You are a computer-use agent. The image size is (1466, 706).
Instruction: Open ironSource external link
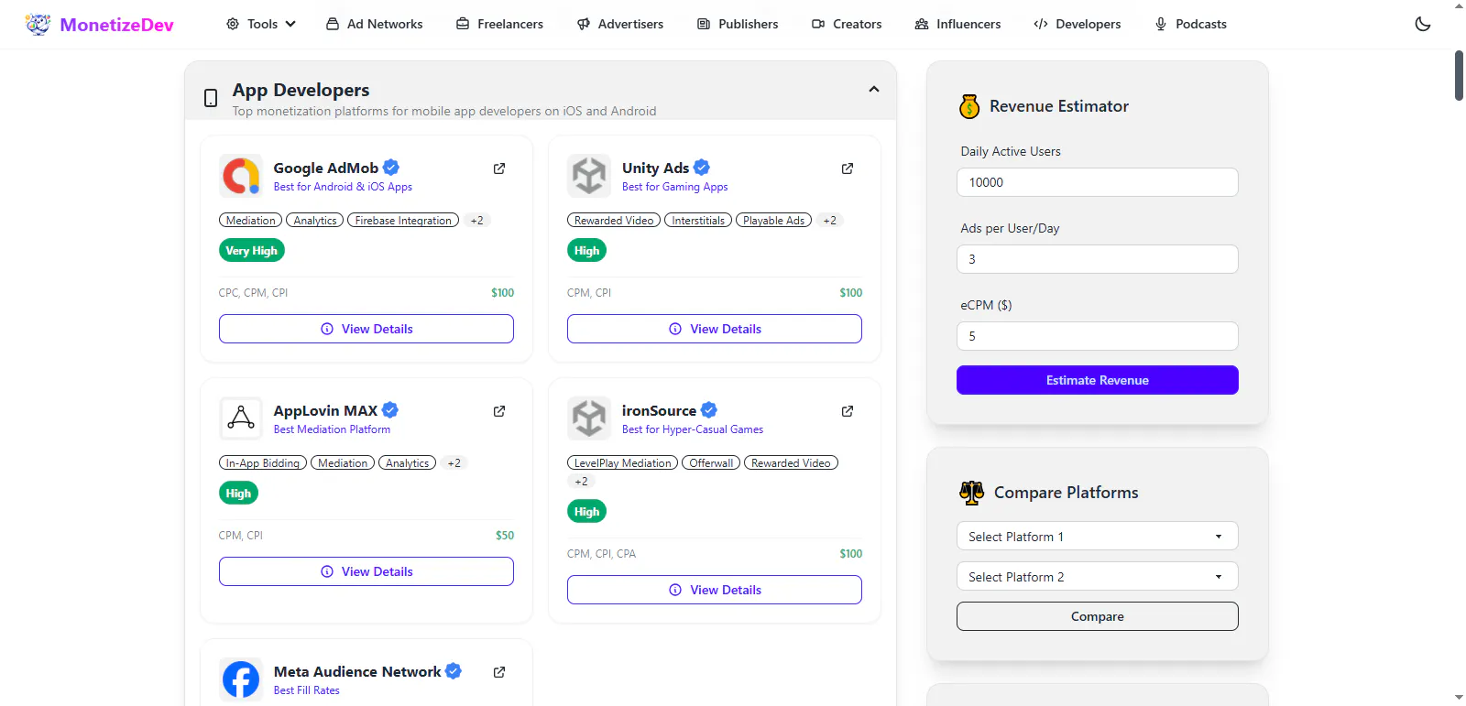[x=848, y=411]
